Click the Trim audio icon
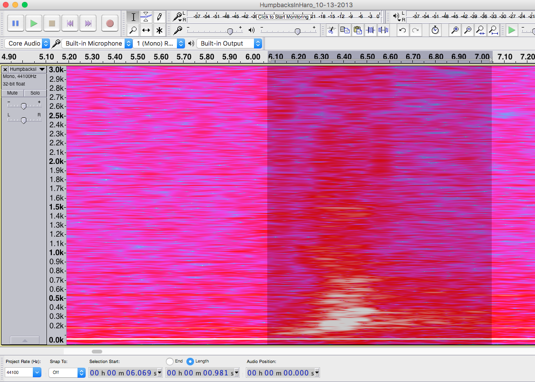The image size is (535, 382). pyautogui.click(x=371, y=30)
